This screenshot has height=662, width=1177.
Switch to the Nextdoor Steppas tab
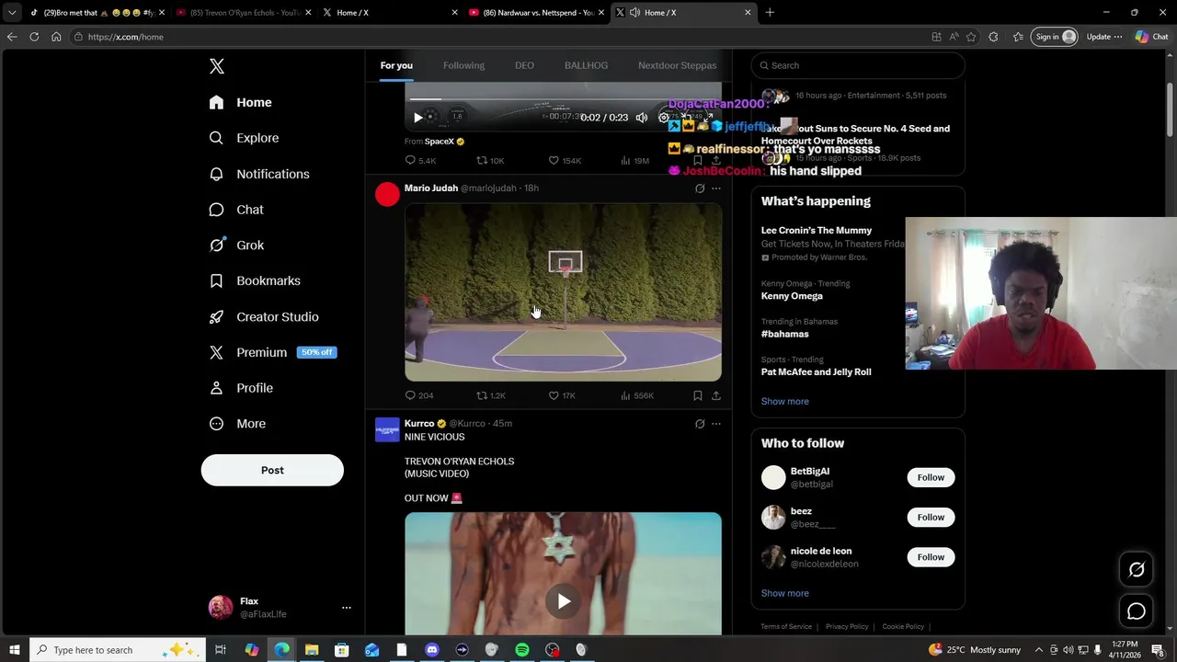(677, 65)
